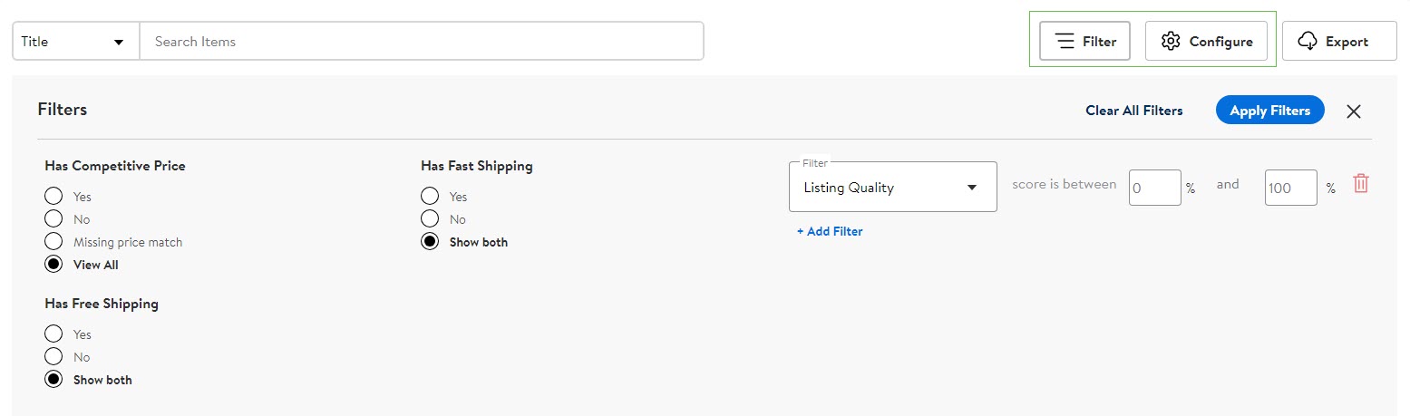
Task: Select Yes under Has Fast Shipping
Action: click(x=430, y=197)
